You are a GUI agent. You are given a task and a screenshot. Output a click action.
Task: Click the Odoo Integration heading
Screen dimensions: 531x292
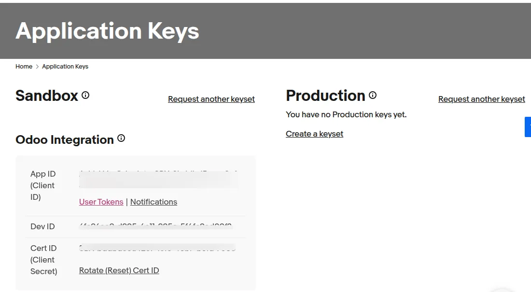(x=65, y=139)
